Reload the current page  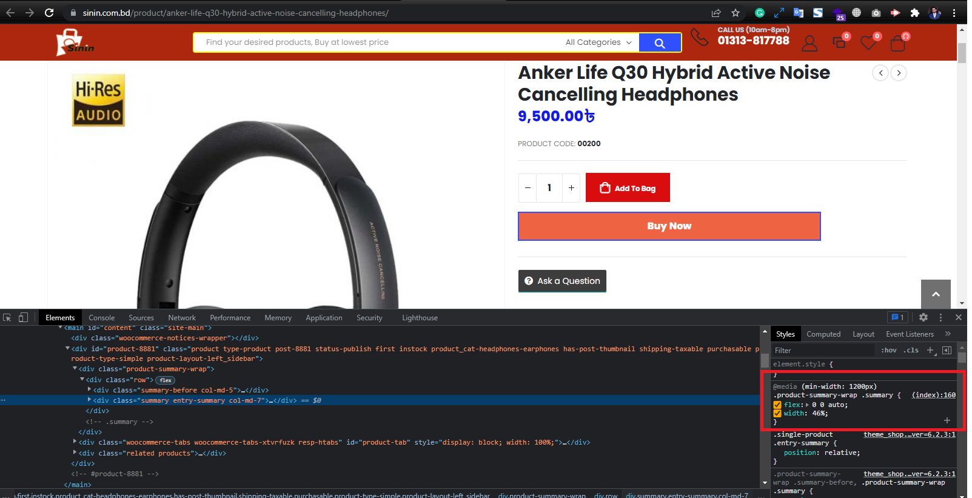point(50,13)
